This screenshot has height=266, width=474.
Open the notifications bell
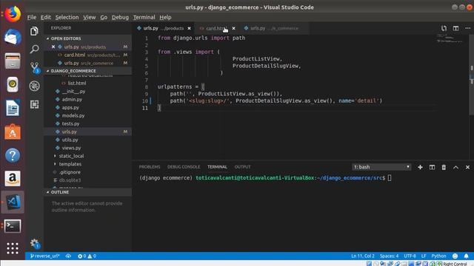(466, 256)
